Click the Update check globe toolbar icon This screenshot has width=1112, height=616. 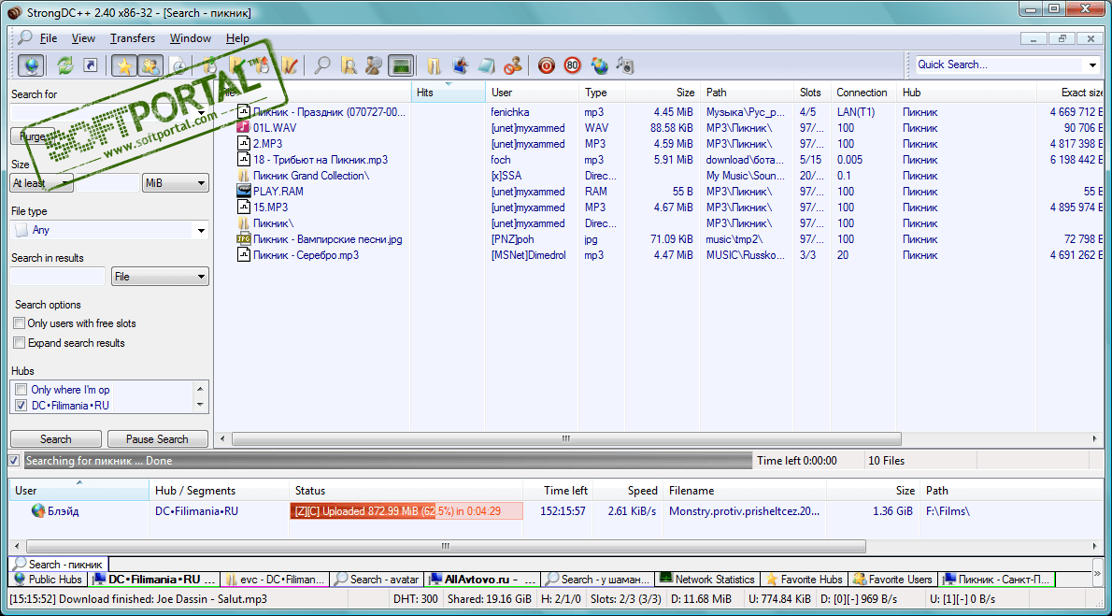coord(600,65)
